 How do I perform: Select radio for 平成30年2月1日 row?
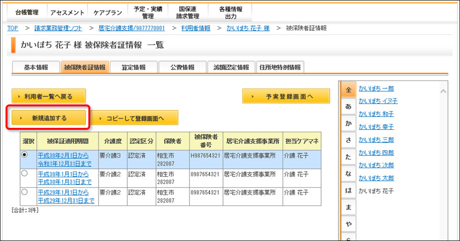click(24, 155)
